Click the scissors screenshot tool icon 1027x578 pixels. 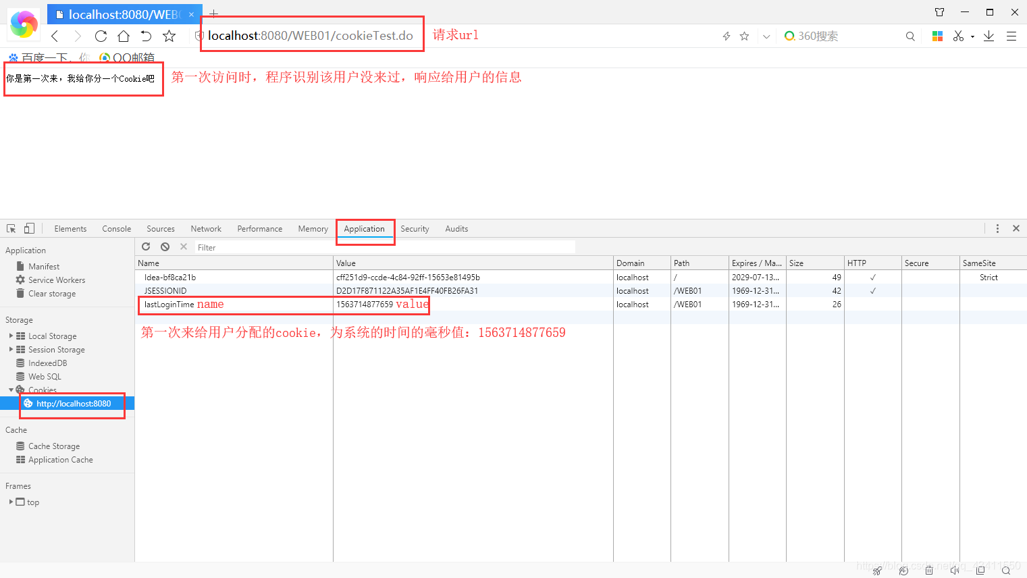click(958, 36)
